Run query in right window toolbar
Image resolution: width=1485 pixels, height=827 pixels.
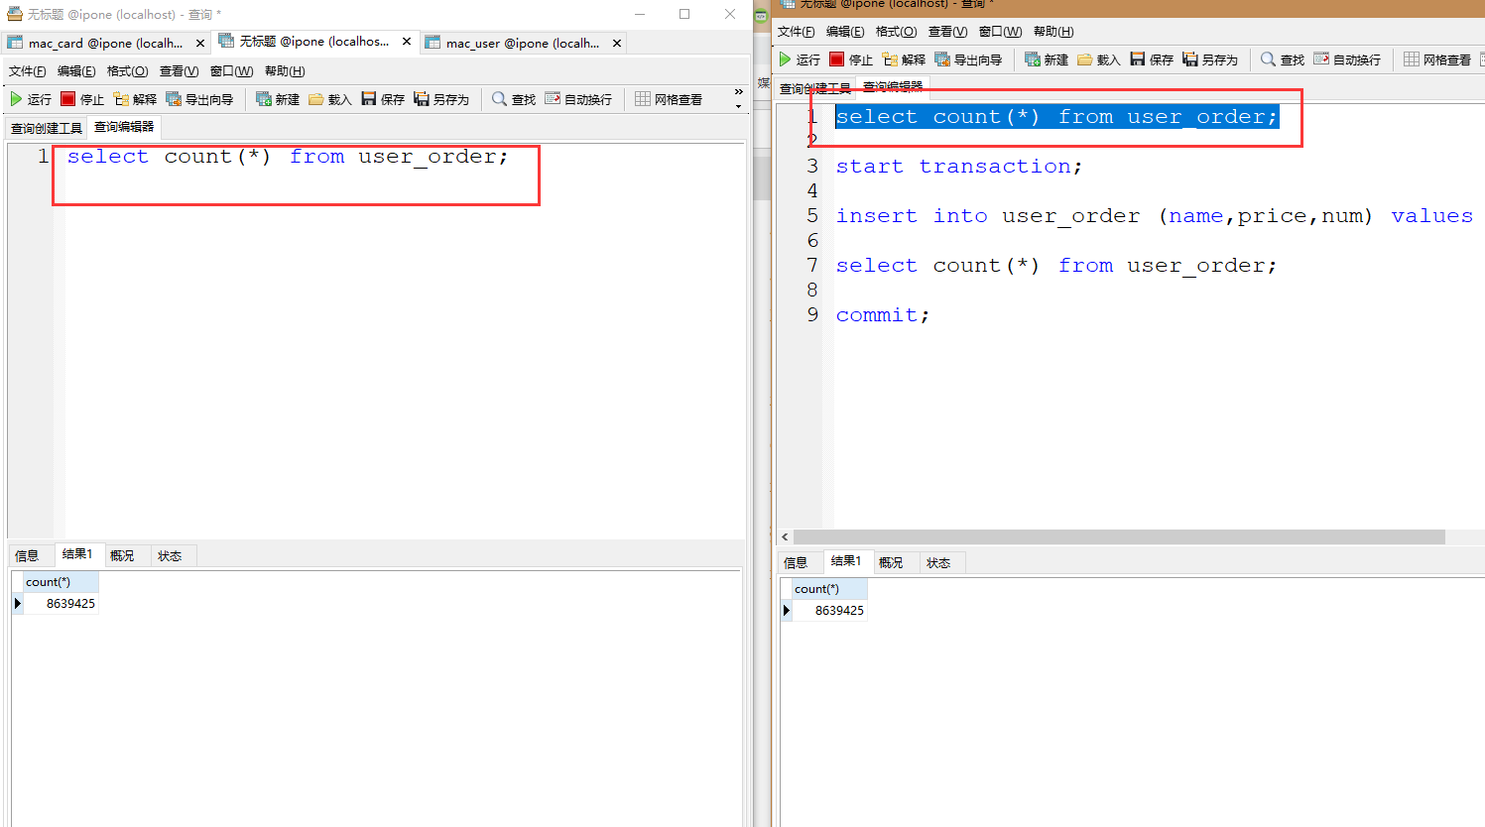[x=800, y=59]
